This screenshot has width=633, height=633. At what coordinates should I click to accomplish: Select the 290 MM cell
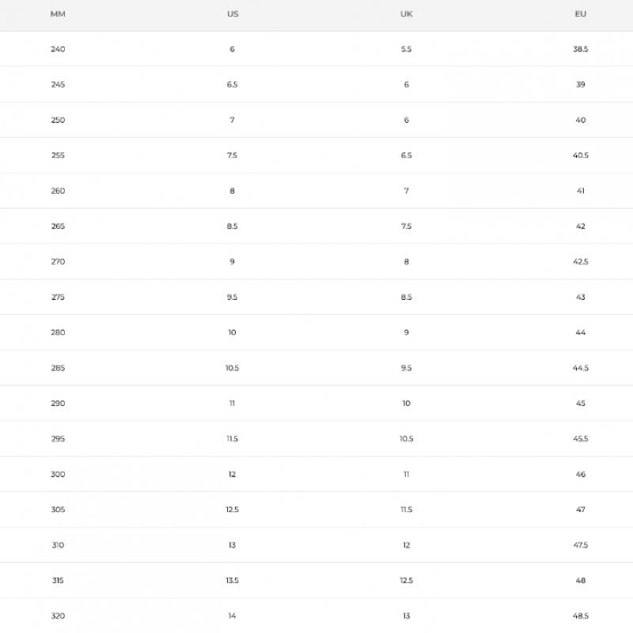[x=58, y=404]
